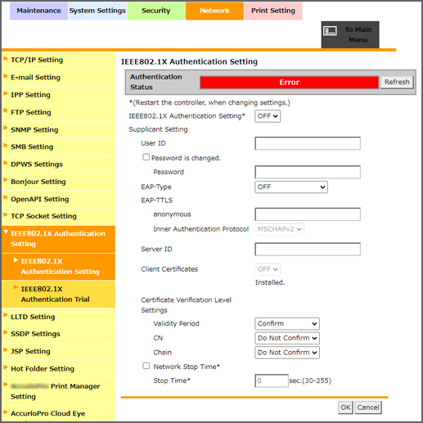Open the IEEE802.1X Authentication Setting OFF dropdown
Viewport: 423px width, 423px height.
(268, 116)
